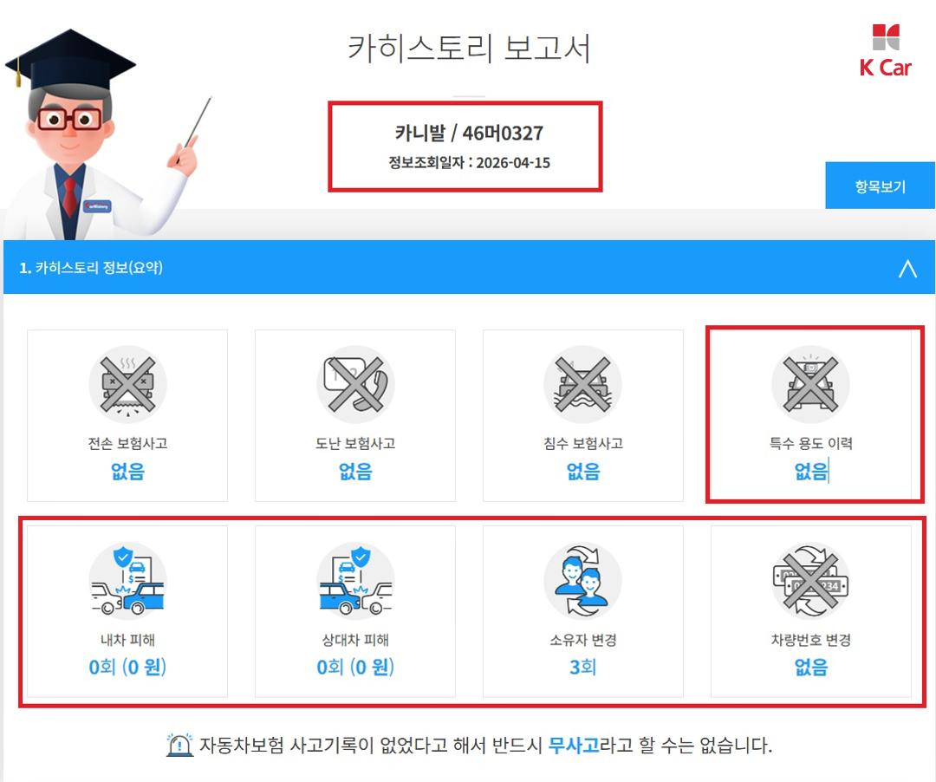The width and height of the screenshot is (936, 782).
Task: Click the 카니발 / 46머0327 vehicle title
Action: (469, 134)
